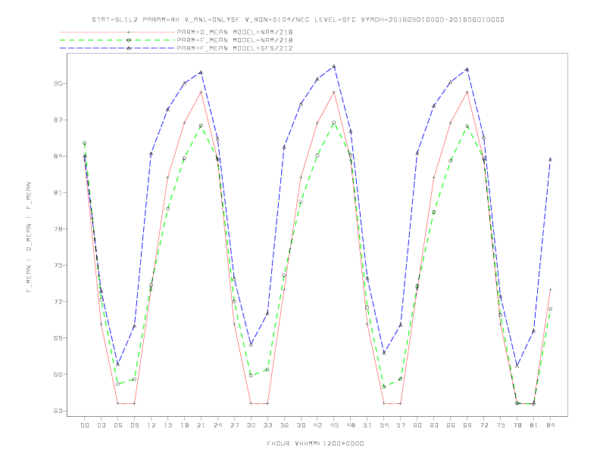Click red solid line sample in legend
This screenshot has height=463, width=600.
pos(117,32)
